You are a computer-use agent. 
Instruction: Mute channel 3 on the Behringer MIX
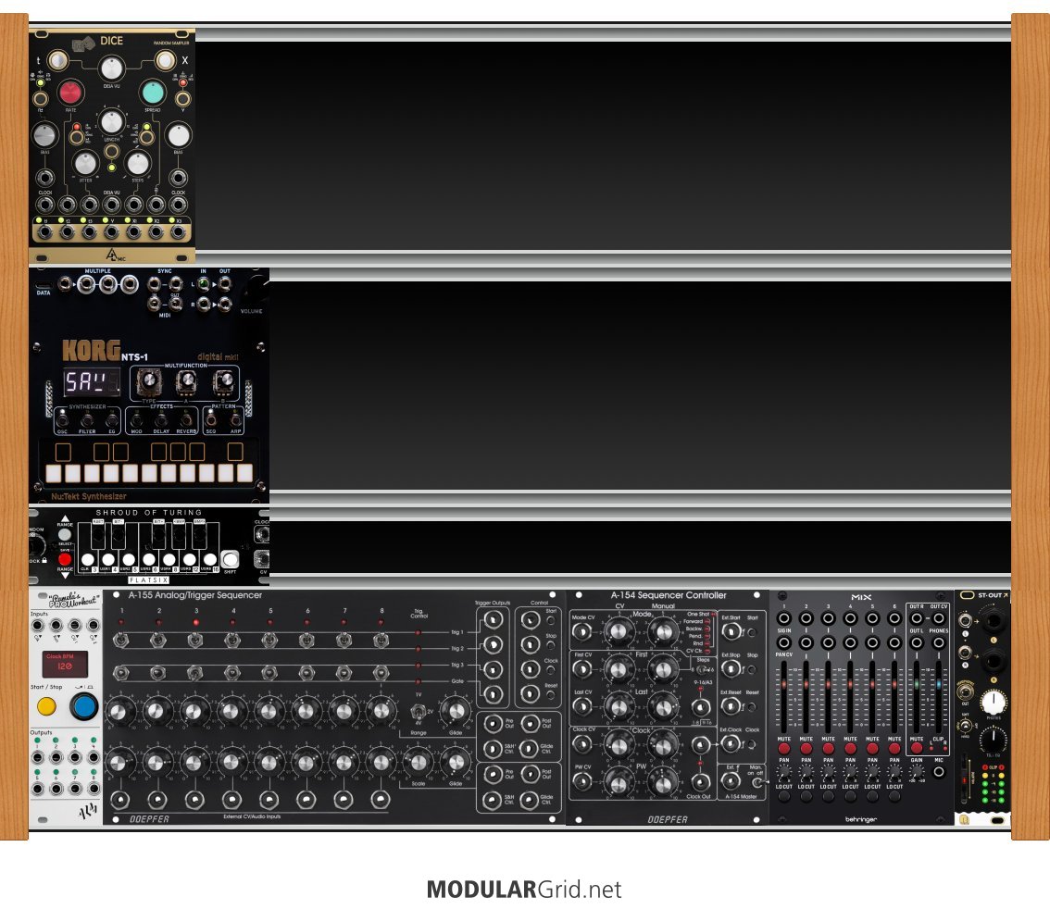click(828, 748)
